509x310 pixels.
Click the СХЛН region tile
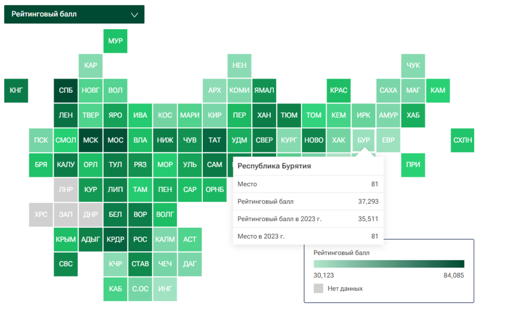click(462, 140)
